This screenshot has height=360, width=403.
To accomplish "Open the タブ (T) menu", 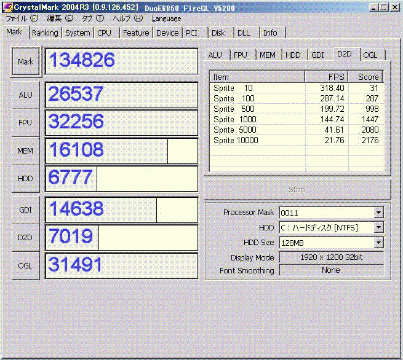I will click(93, 18).
